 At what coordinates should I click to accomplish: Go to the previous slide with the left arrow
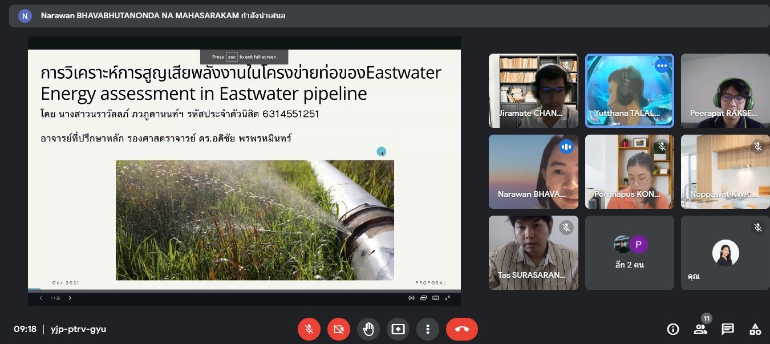coord(40,298)
